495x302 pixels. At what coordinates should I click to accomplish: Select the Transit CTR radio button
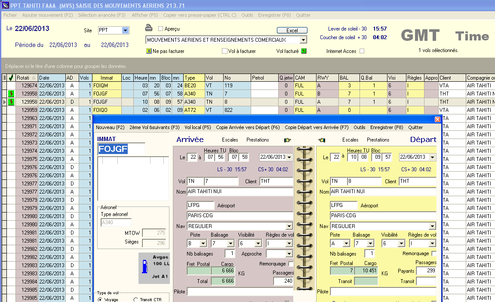pos(136,300)
